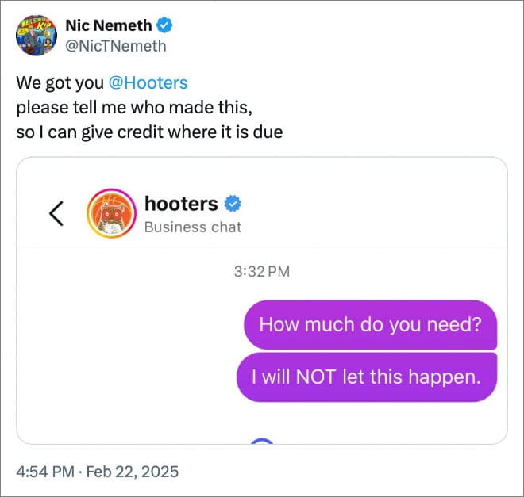Click the Feb 22, 2025 date
Screen dimensions: 524x497
click(x=133, y=472)
